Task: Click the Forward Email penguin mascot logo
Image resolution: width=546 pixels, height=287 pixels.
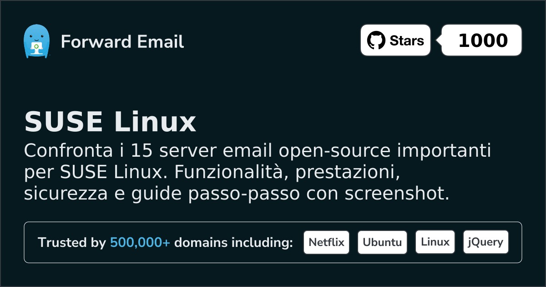Action: pos(37,41)
